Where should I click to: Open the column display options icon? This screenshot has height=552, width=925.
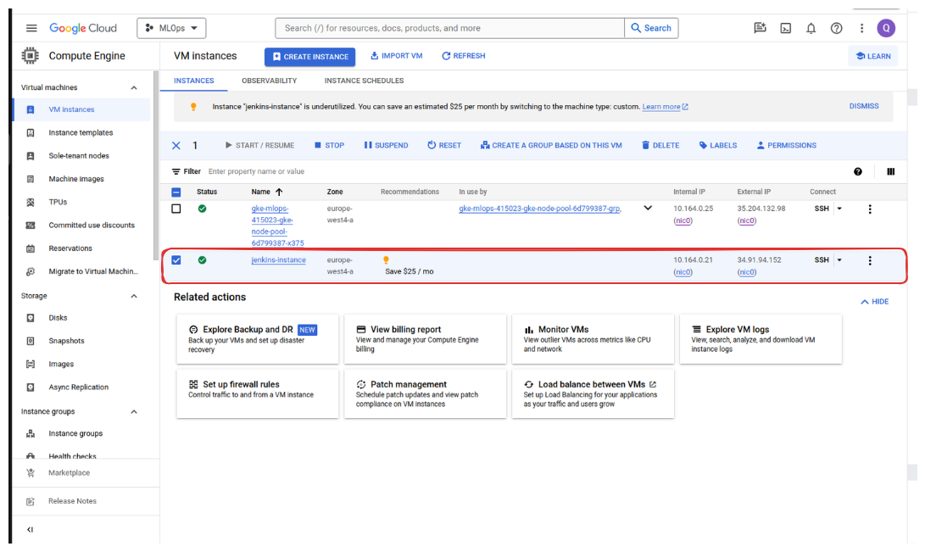pyautogui.click(x=891, y=171)
